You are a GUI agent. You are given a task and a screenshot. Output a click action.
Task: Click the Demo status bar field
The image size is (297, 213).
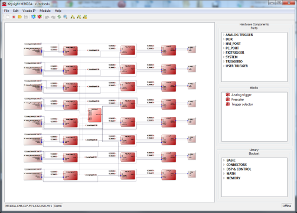pyautogui.click(x=58, y=206)
